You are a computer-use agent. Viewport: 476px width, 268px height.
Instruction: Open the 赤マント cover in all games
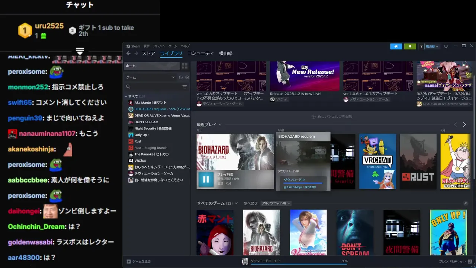[215, 233]
